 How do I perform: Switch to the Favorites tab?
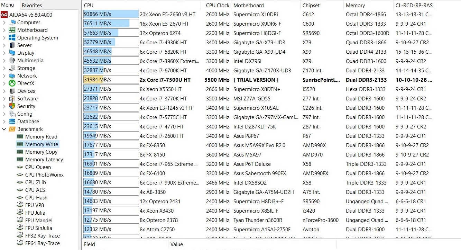coord(32,5)
